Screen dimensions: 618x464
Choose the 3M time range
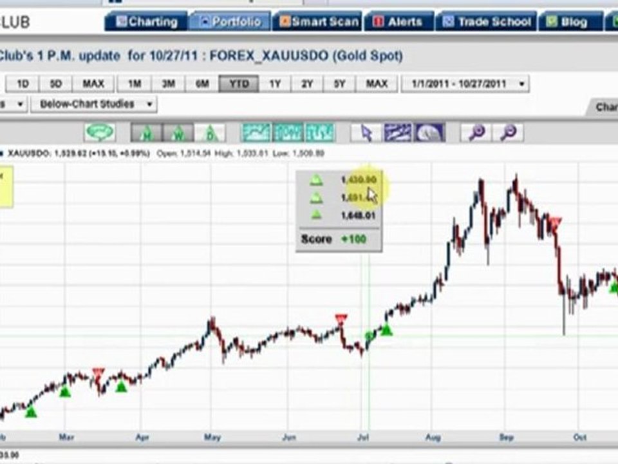point(168,84)
